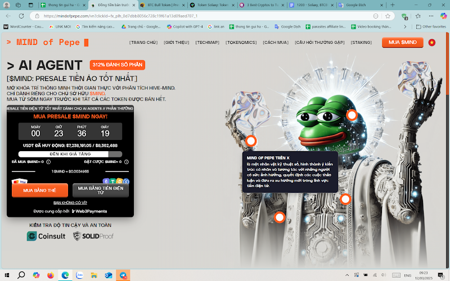The height and width of the screenshot is (281, 450).
Task: Refresh the page with reload icon
Action: 21,16
